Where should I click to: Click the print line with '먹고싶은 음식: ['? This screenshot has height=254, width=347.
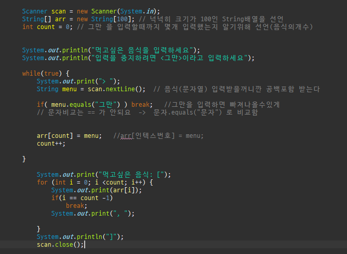[x=104, y=175]
